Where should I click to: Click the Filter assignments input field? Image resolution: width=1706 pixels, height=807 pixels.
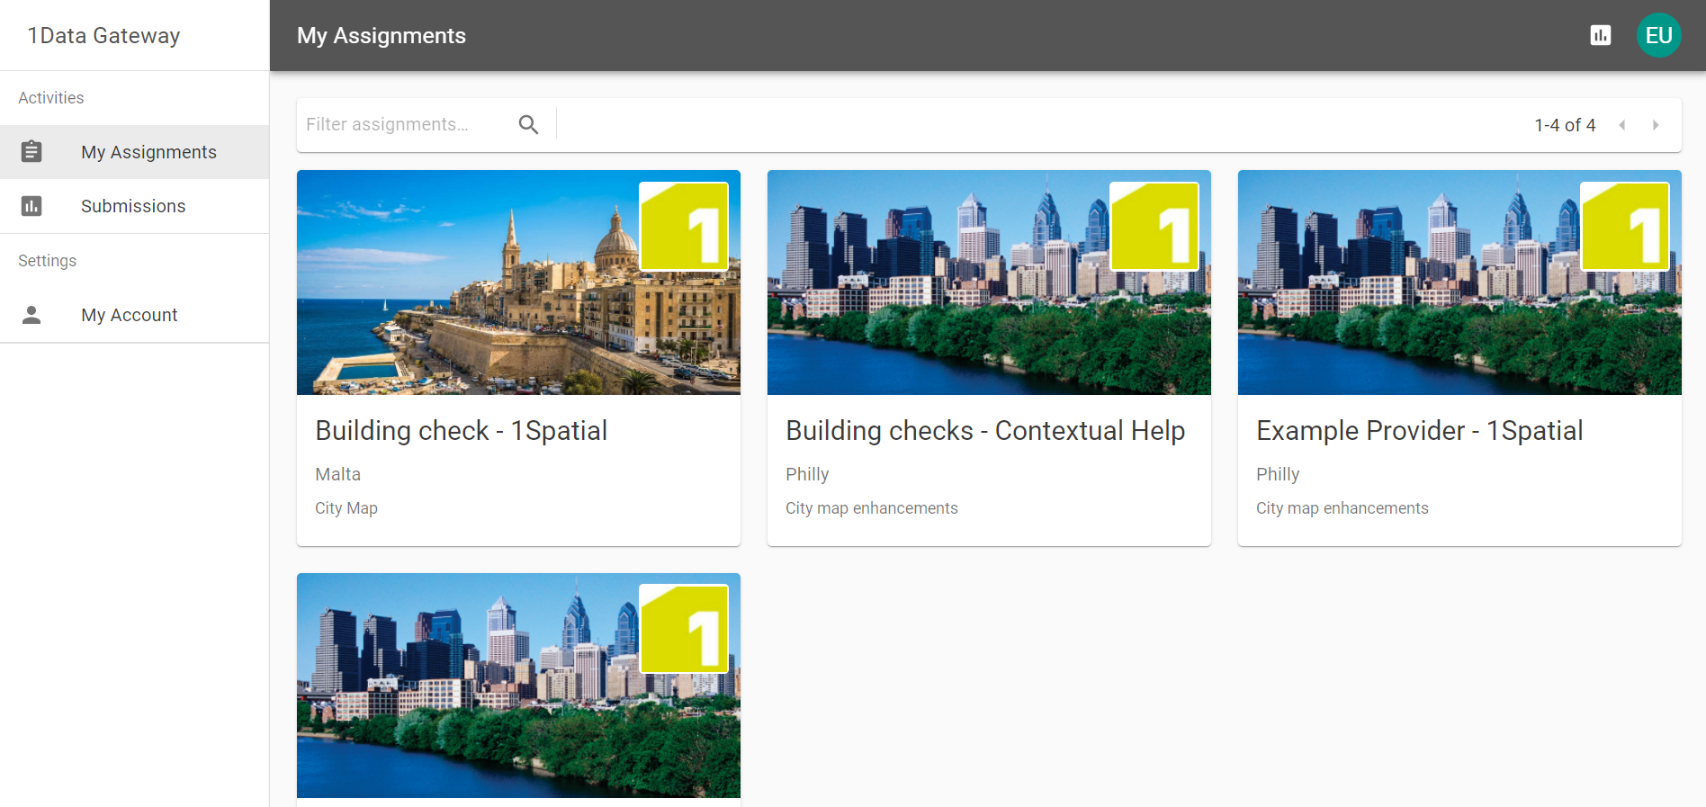[x=405, y=124]
